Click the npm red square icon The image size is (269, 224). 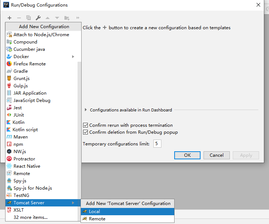pyautogui.click(x=9, y=144)
